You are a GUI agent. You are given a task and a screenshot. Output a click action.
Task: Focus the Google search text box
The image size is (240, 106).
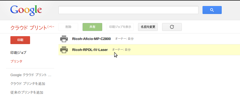tap(128, 10)
